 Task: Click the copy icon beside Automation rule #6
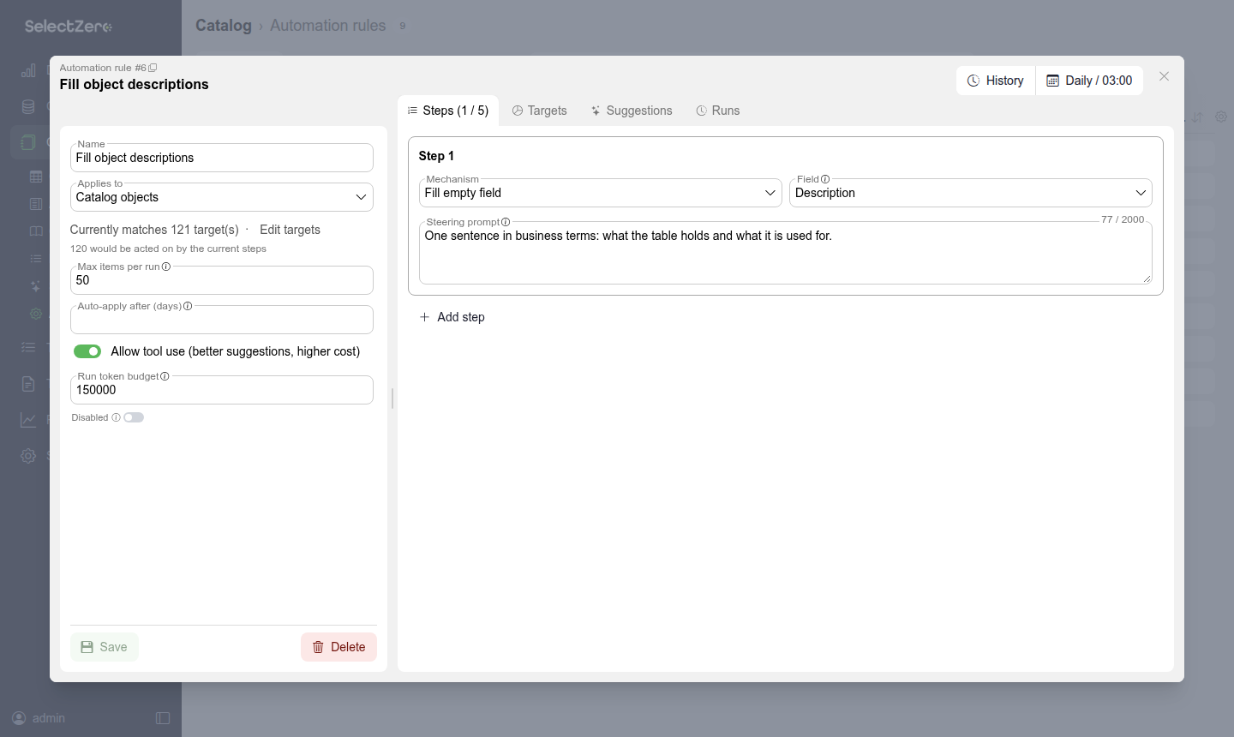click(153, 68)
